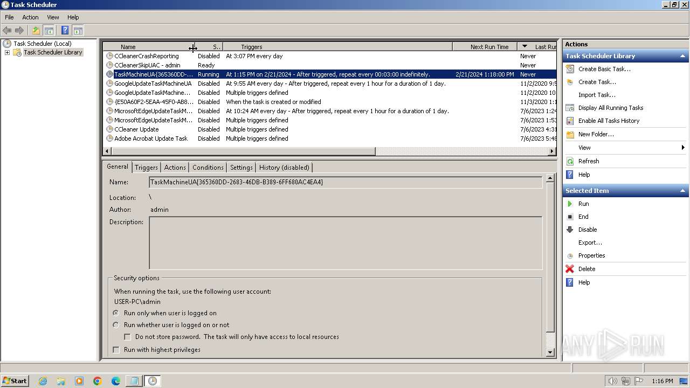Open Google Chrome from the taskbar

(98, 381)
